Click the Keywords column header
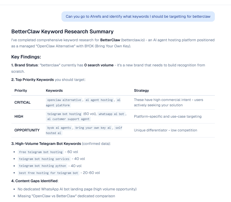Image resolution: width=231 pixels, height=202 pixels. (54, 90)
